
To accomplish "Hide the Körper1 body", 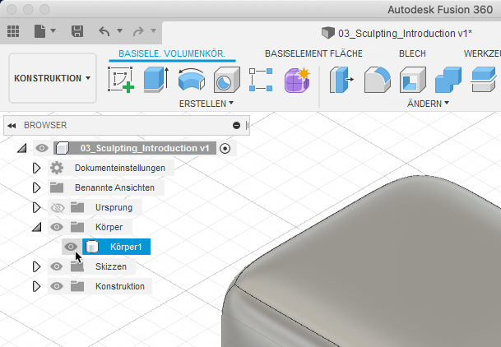I will click(71, 247).
